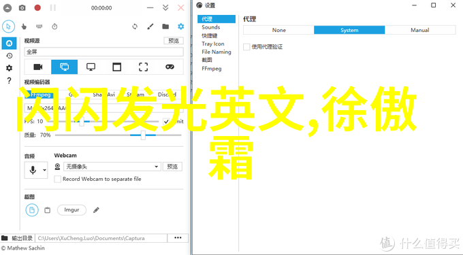The image size is (463, 255).
Task: Select the full screen source icon
Action: (65, 67)
